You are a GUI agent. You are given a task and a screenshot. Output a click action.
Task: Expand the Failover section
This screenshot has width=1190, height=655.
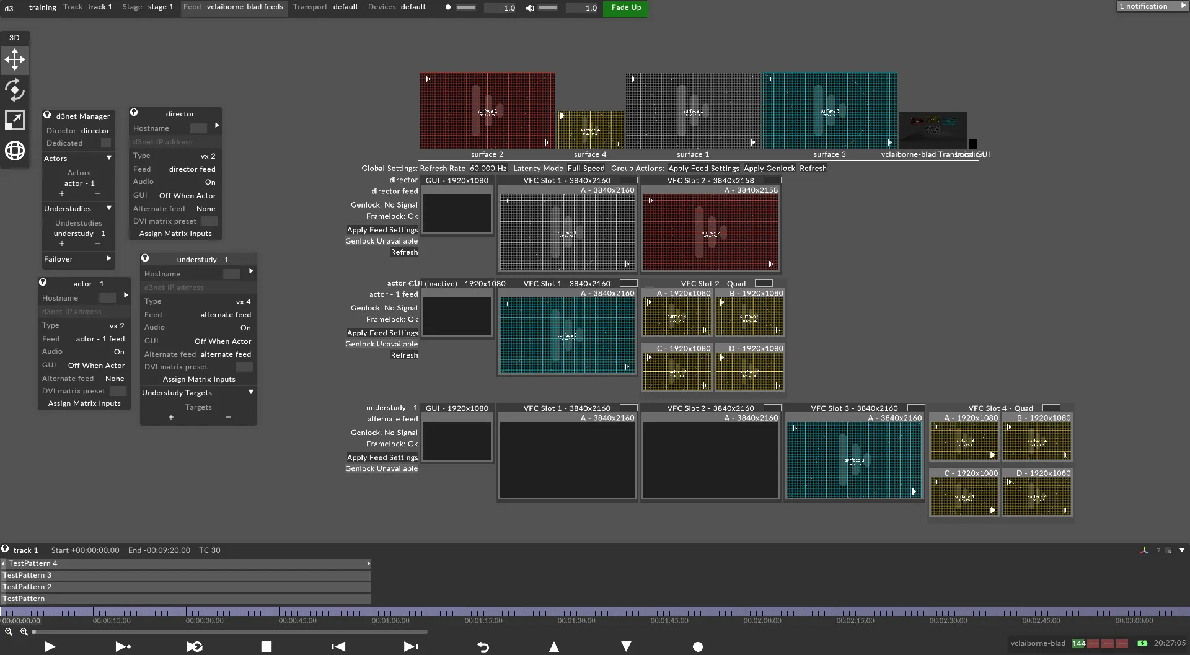109,258
